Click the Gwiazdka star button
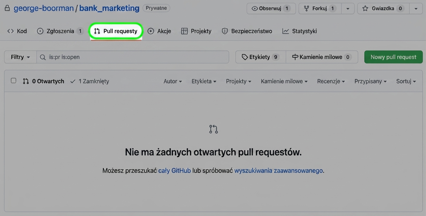This screenshot has width=426, height=216. click(x=383, y=9)
